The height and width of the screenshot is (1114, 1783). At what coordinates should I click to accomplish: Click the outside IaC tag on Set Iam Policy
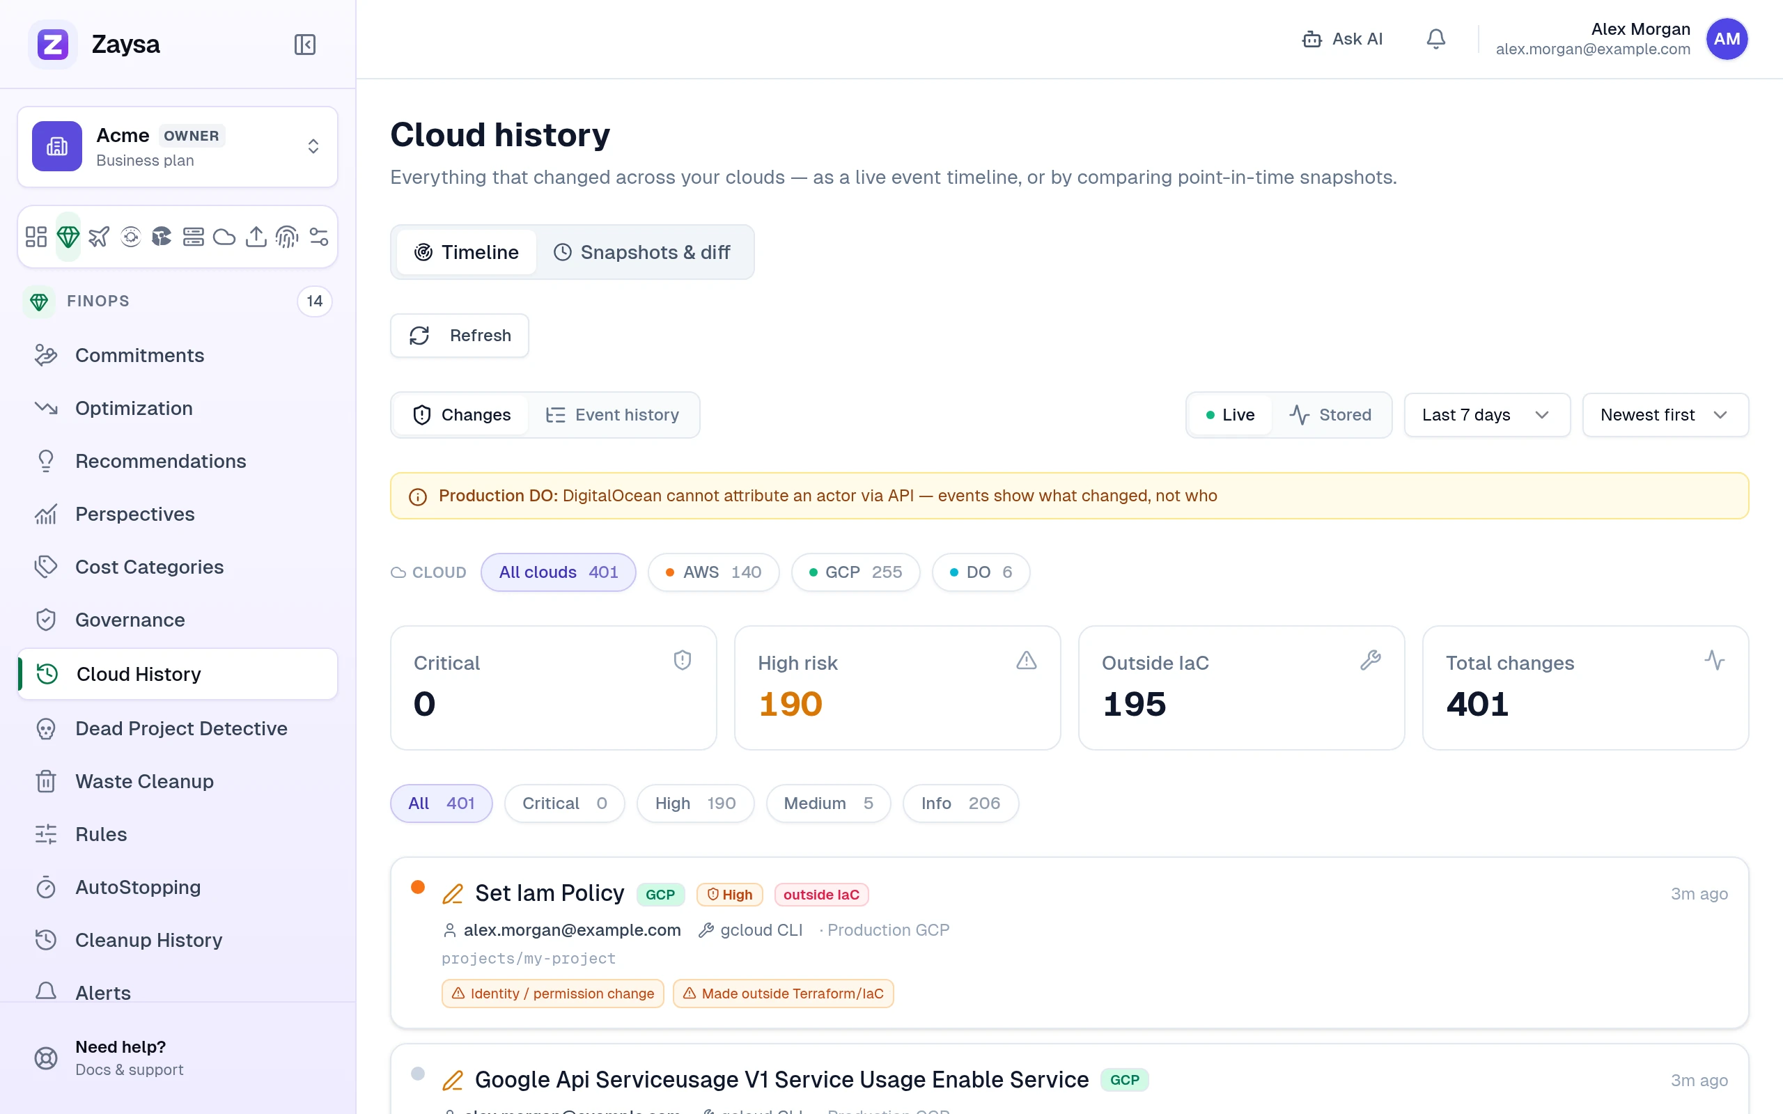tap(822, 895)
